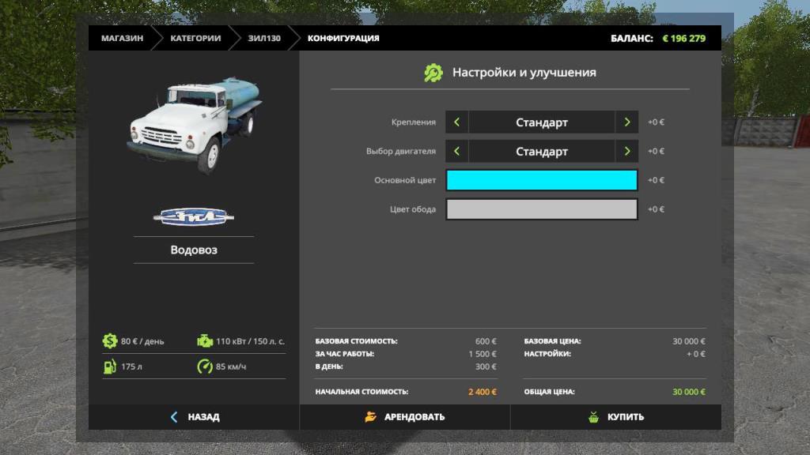810x455 pixels.
Task: Click the daily upkeep money icon
Action: point(109,341)
